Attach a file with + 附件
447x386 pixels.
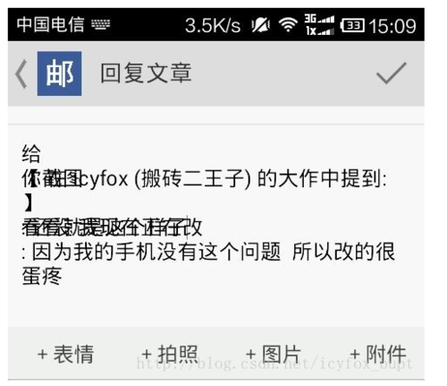click(378, 354)
